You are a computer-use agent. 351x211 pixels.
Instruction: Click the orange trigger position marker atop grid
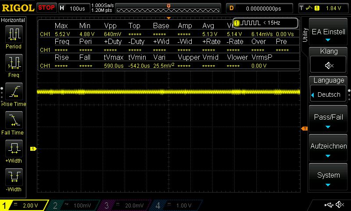click(x=169, y=18)
